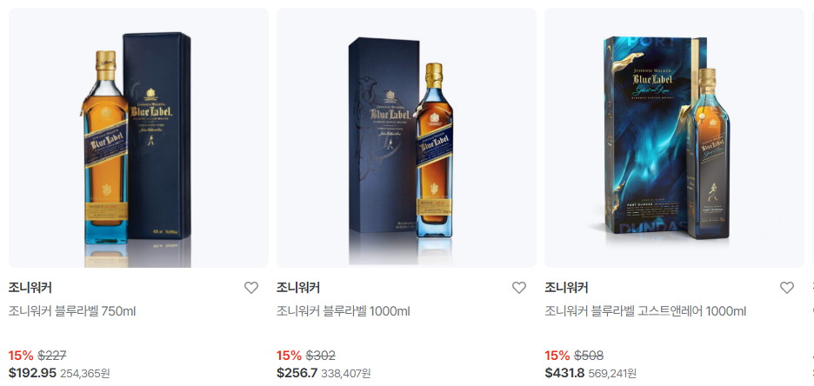
Task: Toggle wishlist heart for Blue Label 1000ml
Action: point(519,288)
